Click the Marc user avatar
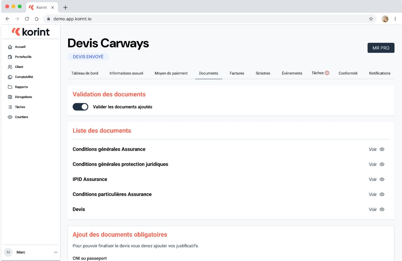Screen dimensions: 402x261 point(8,252)
